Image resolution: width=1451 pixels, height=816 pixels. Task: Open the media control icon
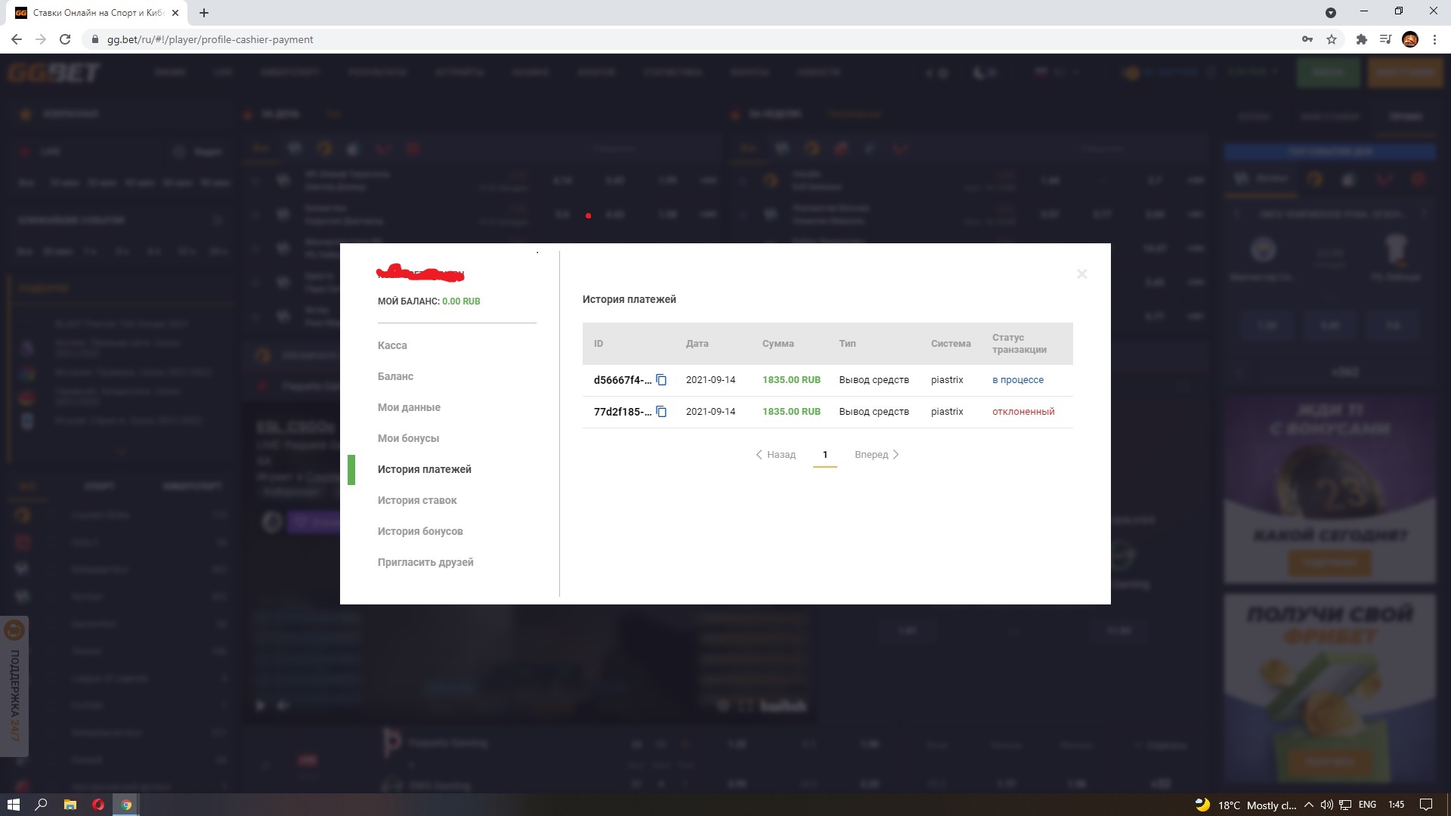[1385, 39]
